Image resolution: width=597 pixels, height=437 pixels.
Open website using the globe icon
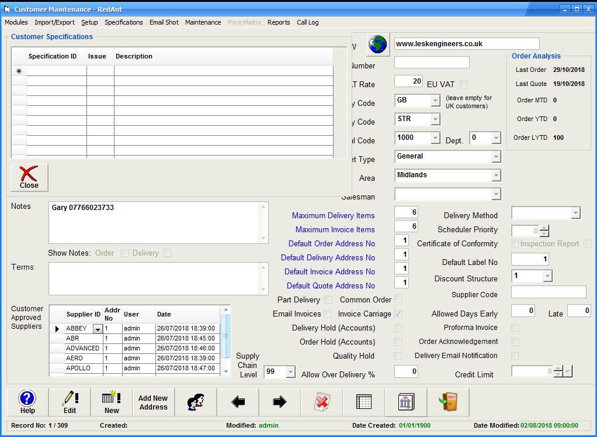[x=378, y=44]
